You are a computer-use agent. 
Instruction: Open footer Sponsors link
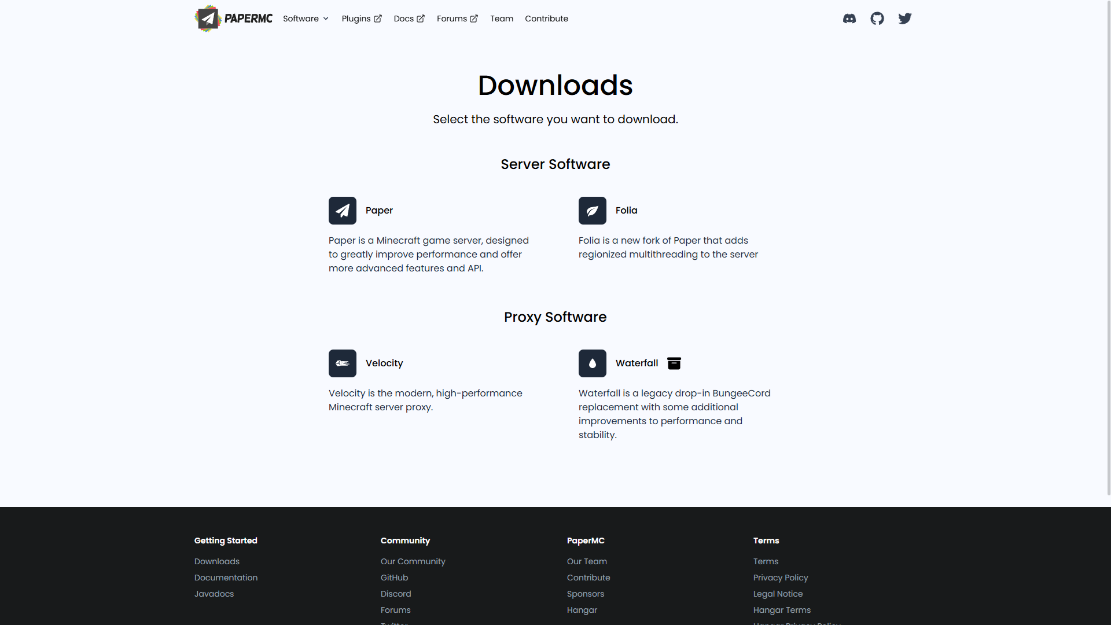pos(586,594)
